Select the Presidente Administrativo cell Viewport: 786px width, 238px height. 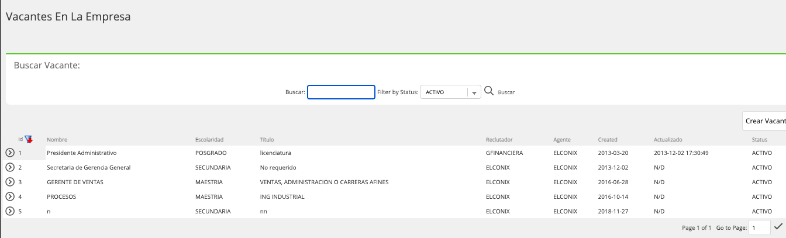click(x=82, y=153)
